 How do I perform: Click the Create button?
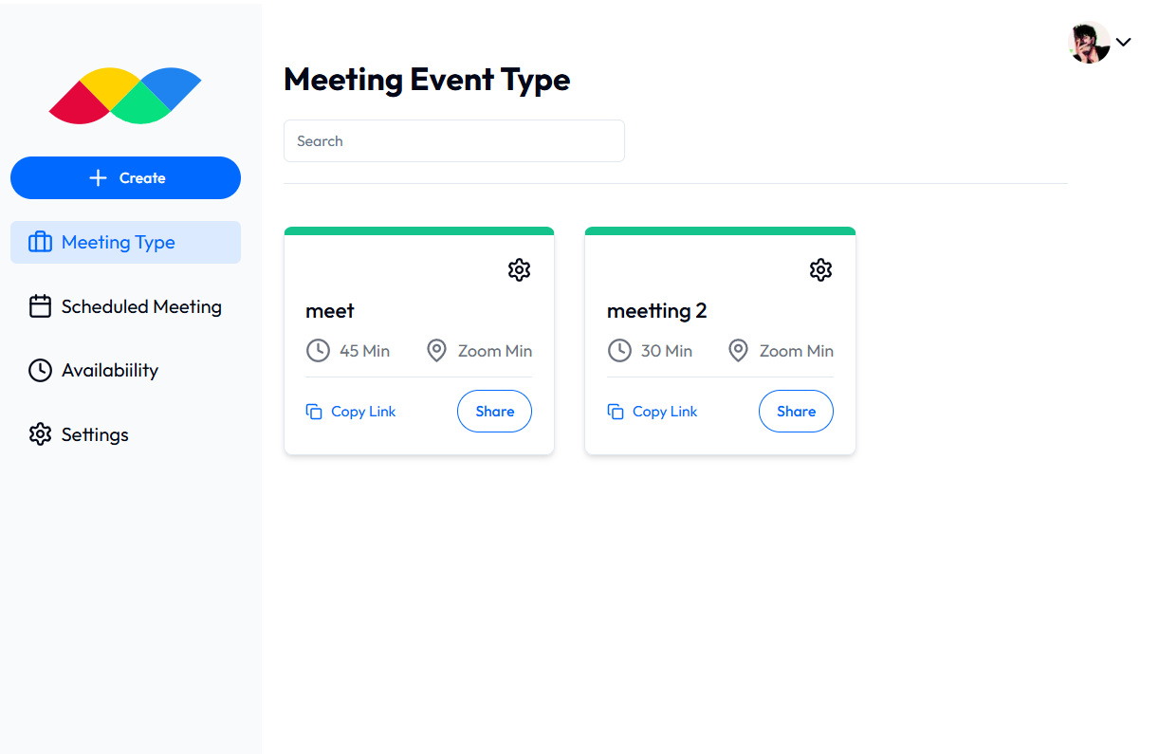125,178
